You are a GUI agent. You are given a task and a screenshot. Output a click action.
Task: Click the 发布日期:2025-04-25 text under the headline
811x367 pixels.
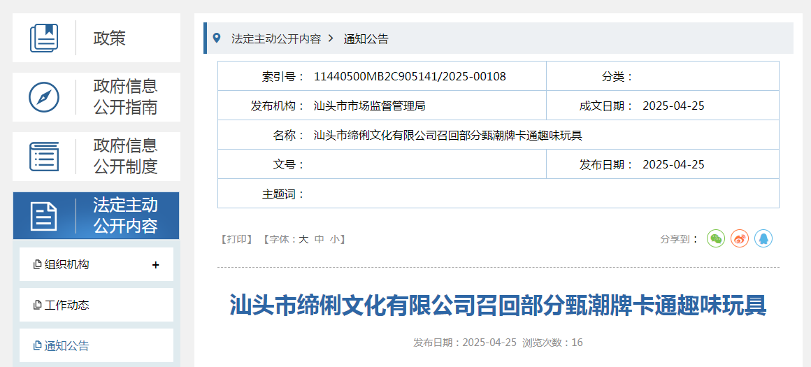click(465, 343)
